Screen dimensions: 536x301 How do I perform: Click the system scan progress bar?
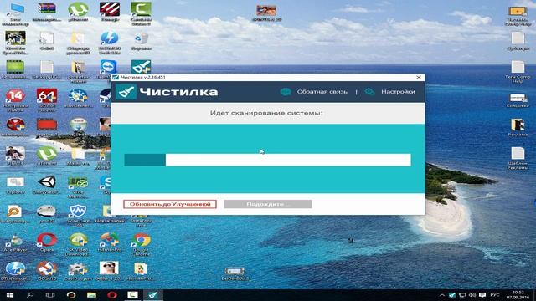(267, 160)
